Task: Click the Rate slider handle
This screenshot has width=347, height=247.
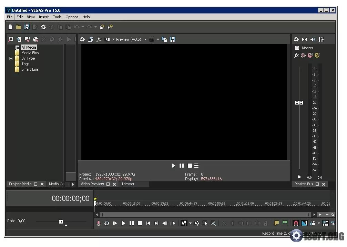Action: 61,221
